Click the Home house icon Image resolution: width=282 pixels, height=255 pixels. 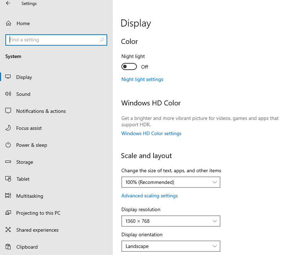[x=8, y=23]
